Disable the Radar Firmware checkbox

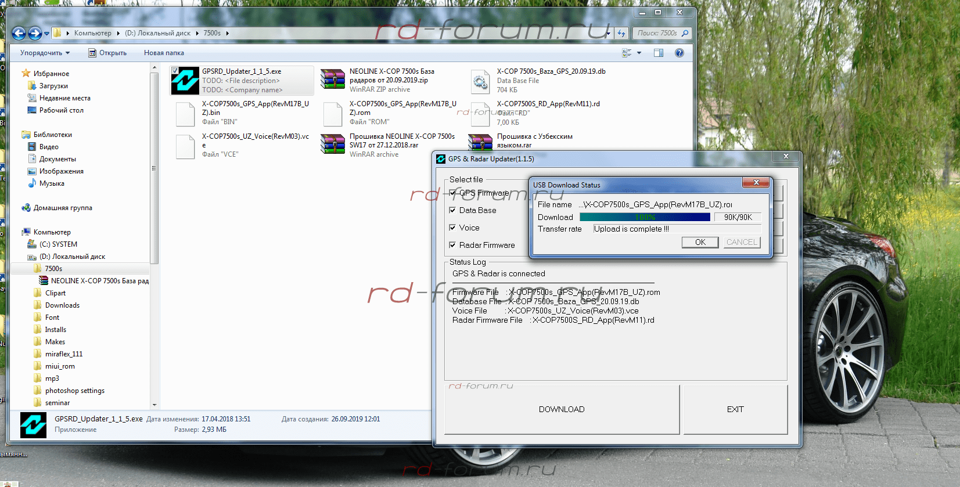tap(452, 245)
